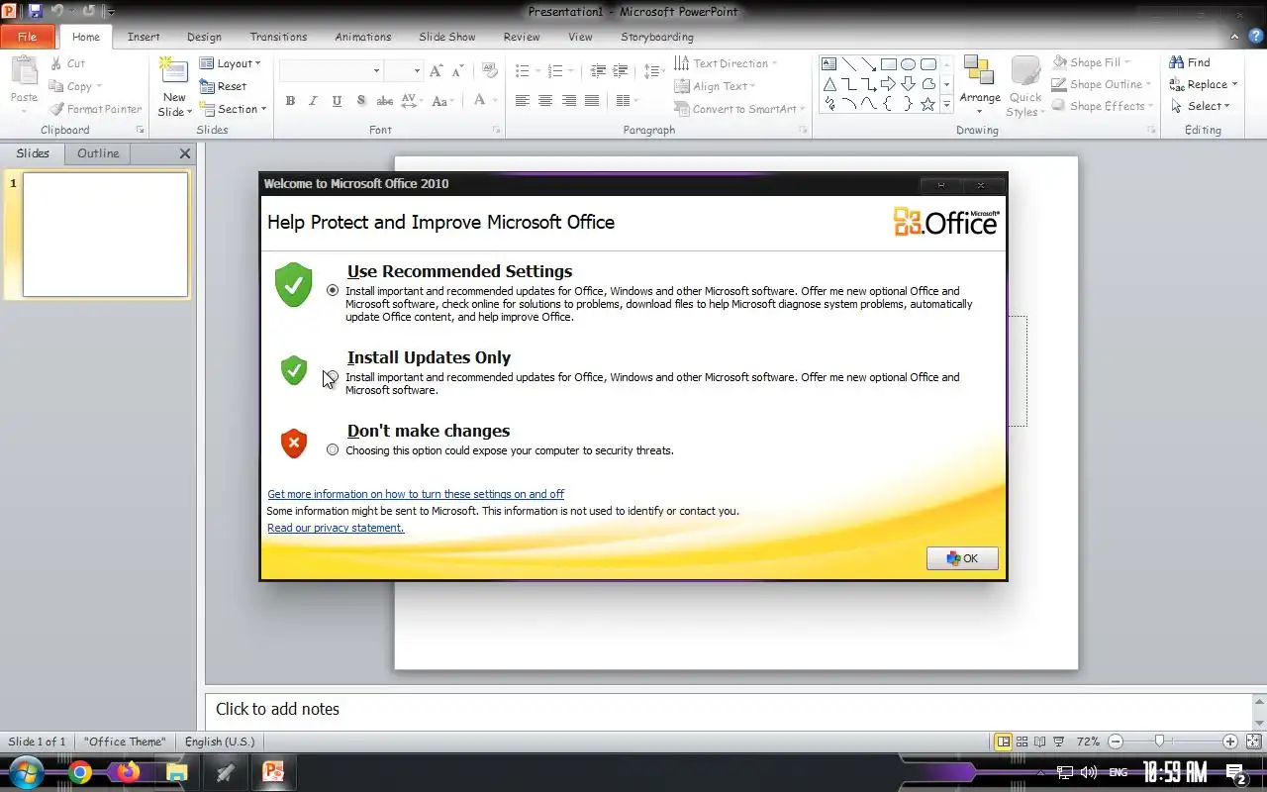Open the Arrange dropdown

(x=980, y=85)
